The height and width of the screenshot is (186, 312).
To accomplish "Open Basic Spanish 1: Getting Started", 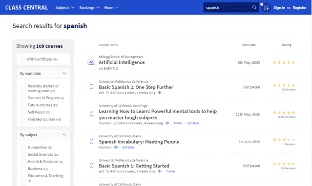I will tap(134, 166).
